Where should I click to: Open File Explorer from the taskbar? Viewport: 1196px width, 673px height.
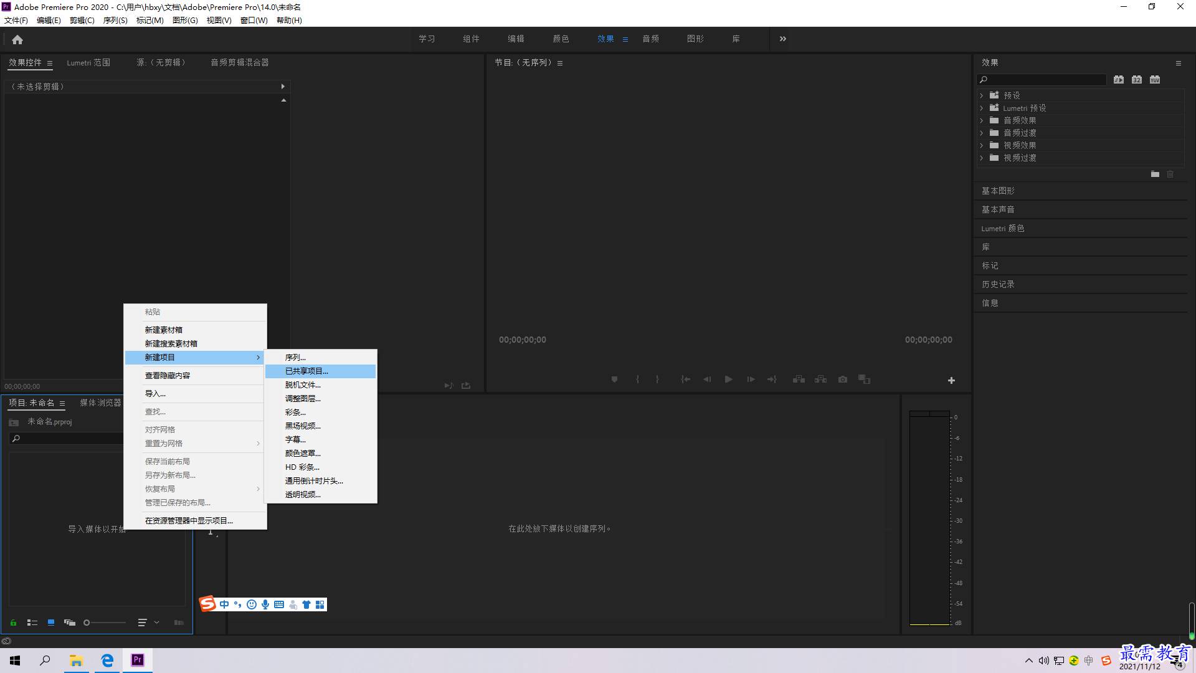click(x=76, y=661)
